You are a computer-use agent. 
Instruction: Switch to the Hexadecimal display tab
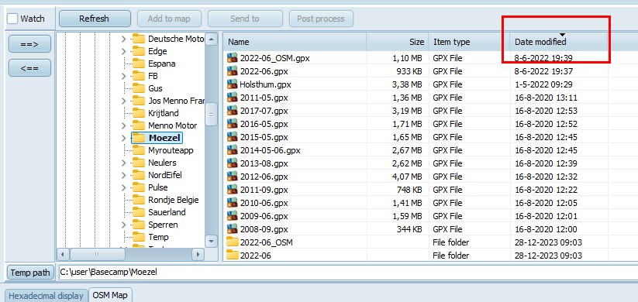(46, 296)
